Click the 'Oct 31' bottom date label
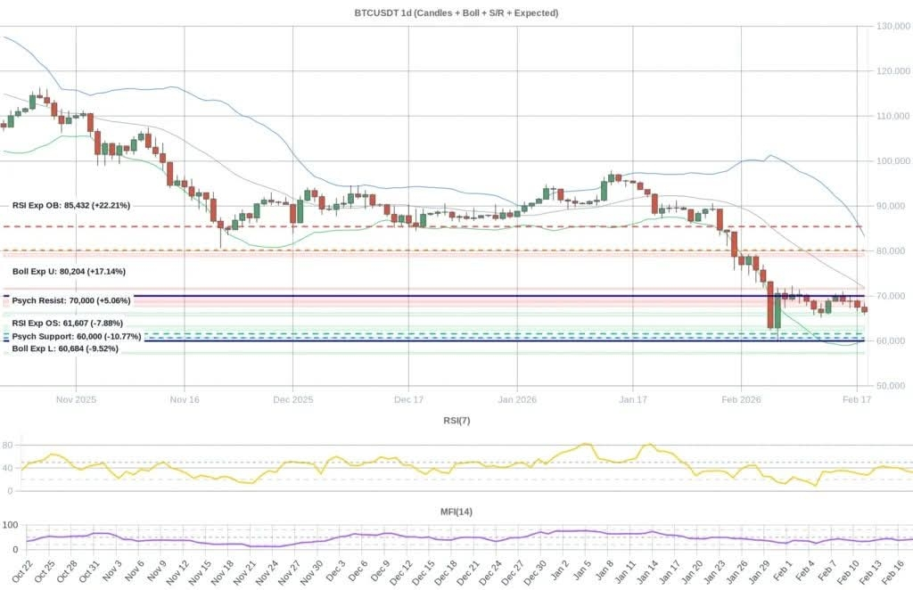913x590 pixels. tap(87, 573)
